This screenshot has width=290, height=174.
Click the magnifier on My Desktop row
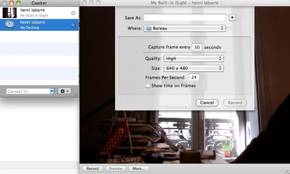[73, 25]
